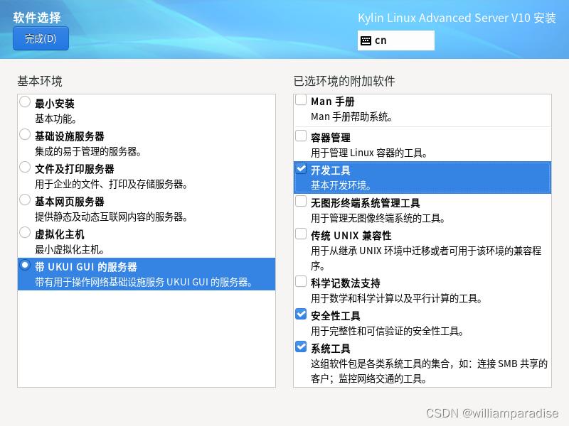
Task: Click the 基本功能 description under 最小安装
Action: [x=56, y=119]
